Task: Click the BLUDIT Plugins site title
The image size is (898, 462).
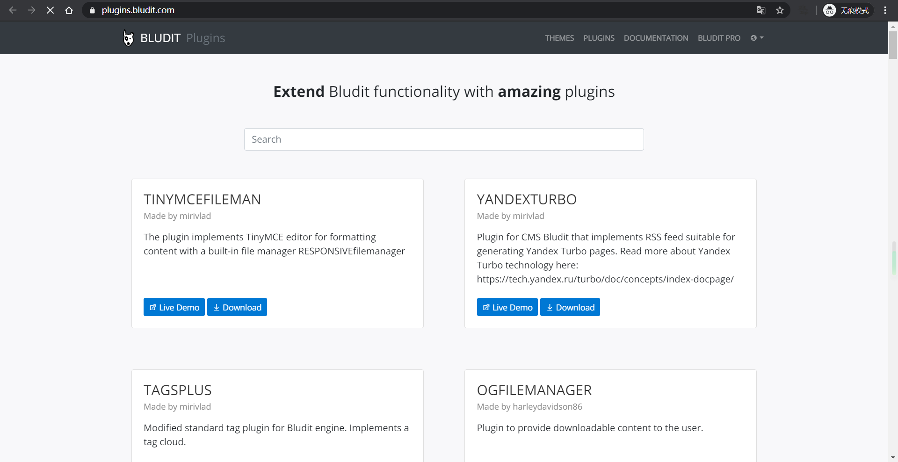Action: (x=182, y=38)
